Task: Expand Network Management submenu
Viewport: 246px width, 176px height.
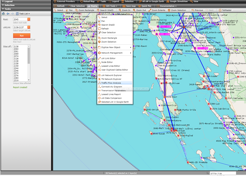Action: point(115,53)
